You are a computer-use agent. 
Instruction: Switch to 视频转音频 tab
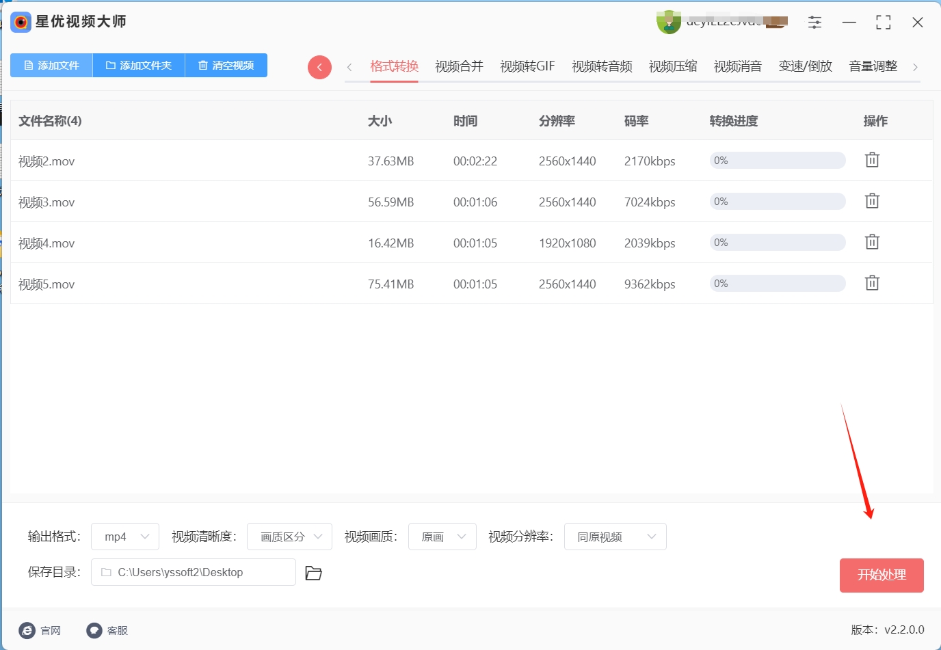[602, 66]
